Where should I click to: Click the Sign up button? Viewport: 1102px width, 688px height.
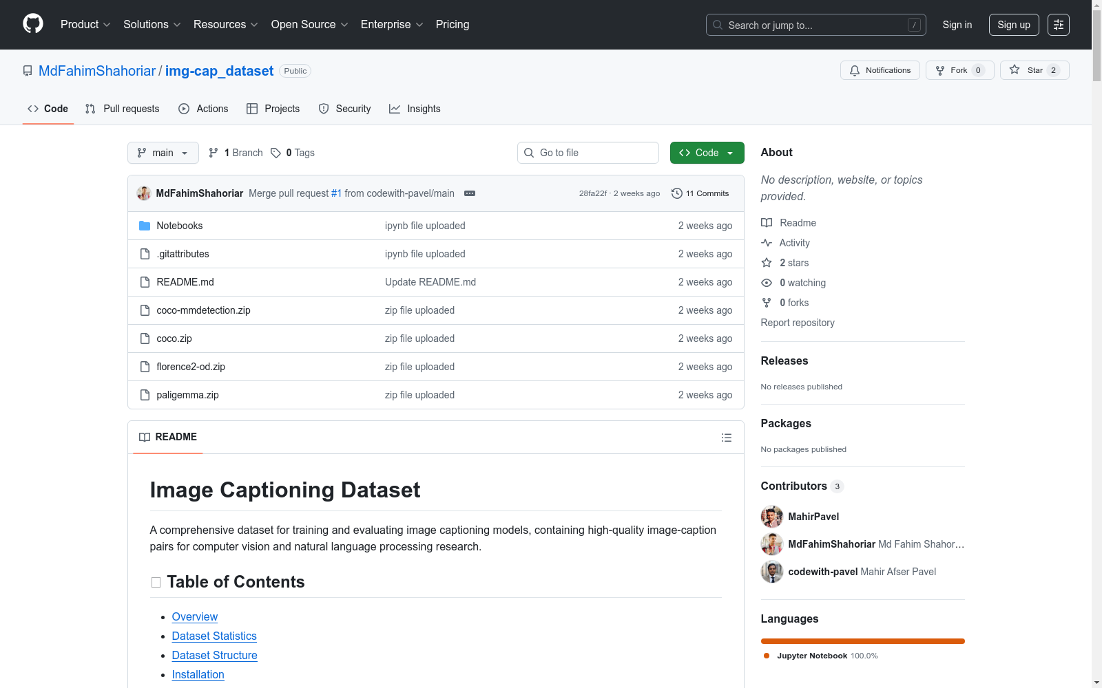click(1014, 25)
